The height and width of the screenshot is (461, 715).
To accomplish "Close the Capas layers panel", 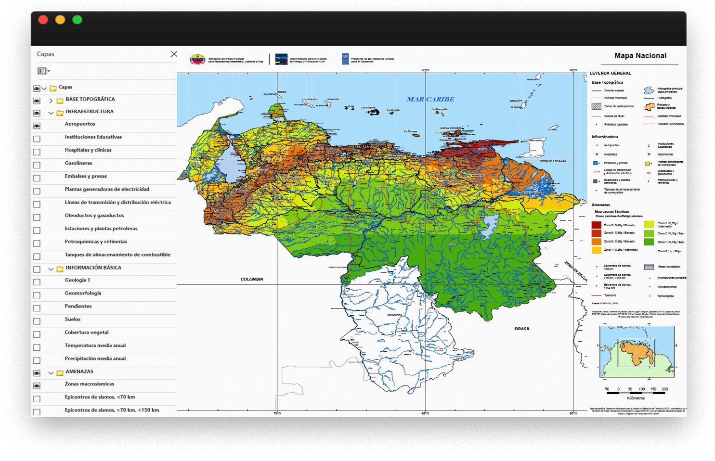I will point(174,54).
